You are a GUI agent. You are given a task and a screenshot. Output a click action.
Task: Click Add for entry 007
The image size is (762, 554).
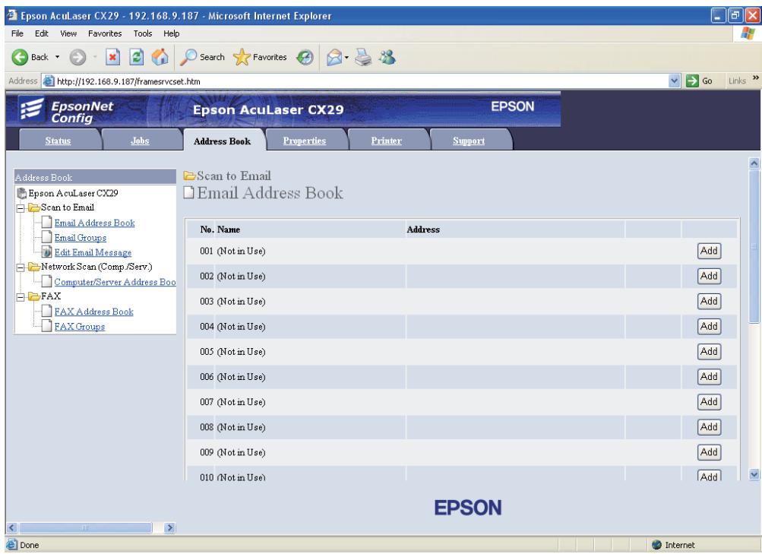tap(709, 402)
